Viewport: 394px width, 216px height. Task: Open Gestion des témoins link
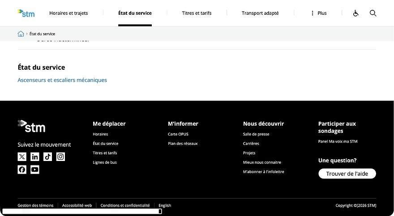[x=35, y=205]
